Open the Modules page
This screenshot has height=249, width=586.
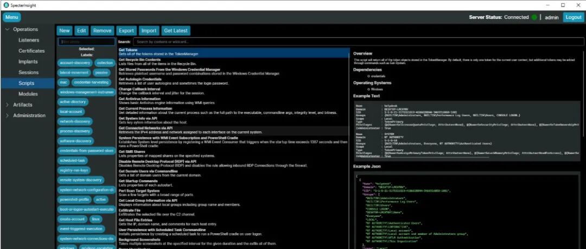click(28, 94)
